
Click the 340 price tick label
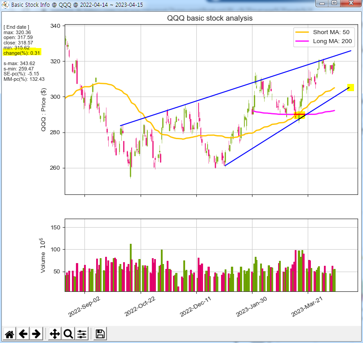click(55, 26)
